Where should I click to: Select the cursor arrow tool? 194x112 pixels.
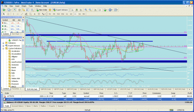tap(4, 14)
